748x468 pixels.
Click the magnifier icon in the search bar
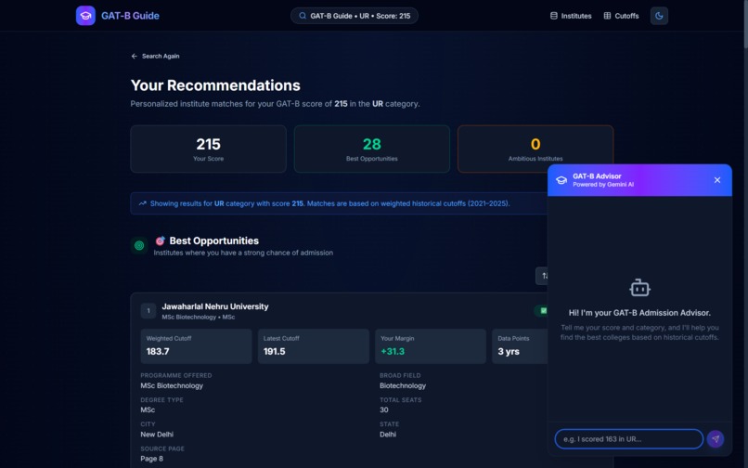(x=303, y=16)
